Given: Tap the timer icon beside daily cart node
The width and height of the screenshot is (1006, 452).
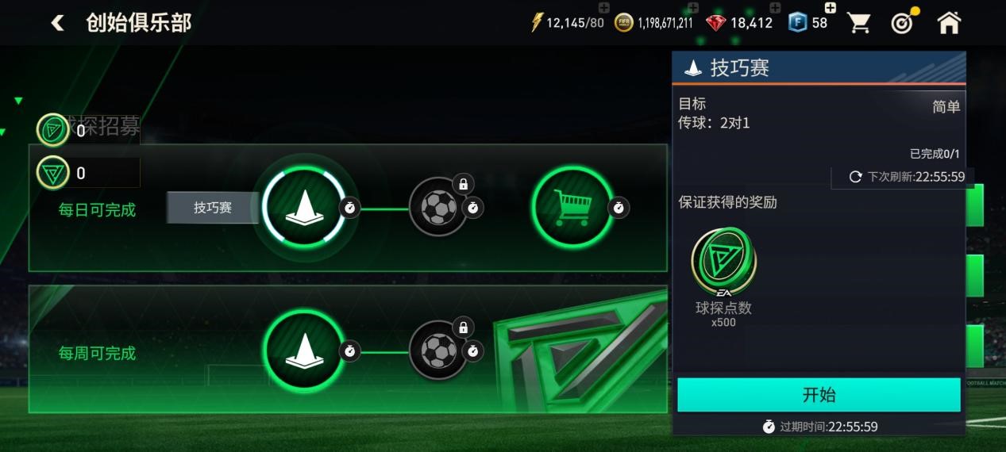Looking at the screenshot, I should click(x=620, y=208).
